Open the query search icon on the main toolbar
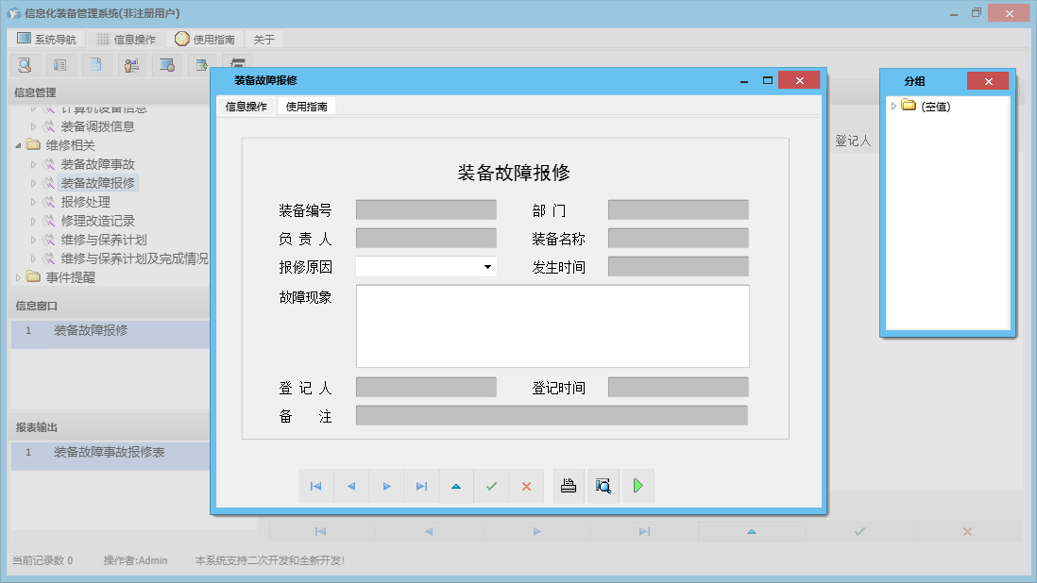The image size is (1037, 583). point(25,64)
